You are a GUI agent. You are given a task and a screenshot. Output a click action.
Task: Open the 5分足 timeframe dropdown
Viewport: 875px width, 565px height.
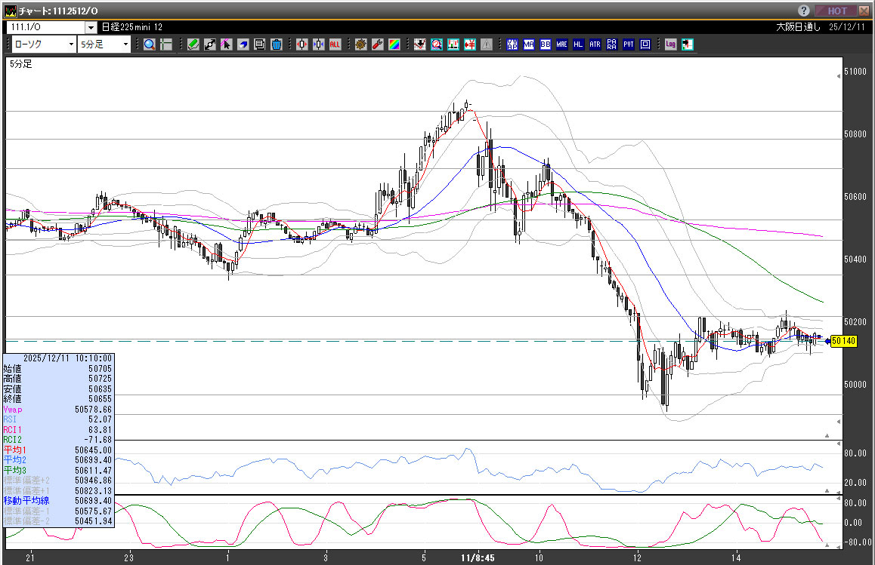(125, 45)
